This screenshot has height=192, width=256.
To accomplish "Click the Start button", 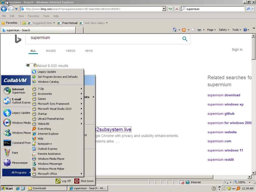I will [x=7, y=188].
